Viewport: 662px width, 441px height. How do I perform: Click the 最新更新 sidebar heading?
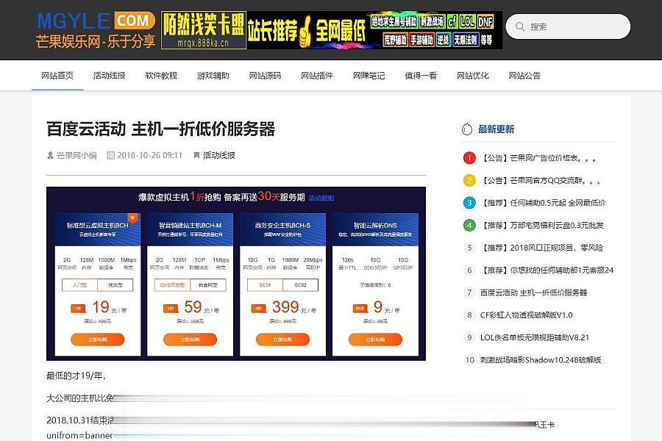pos(496,129)
